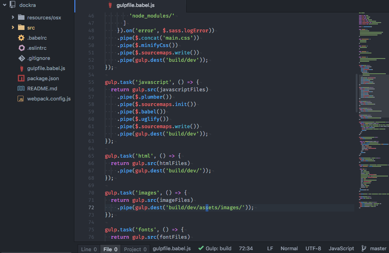Open the JavaScript grammar selector
The image size is (389, 253).
(x=341, y=248)
